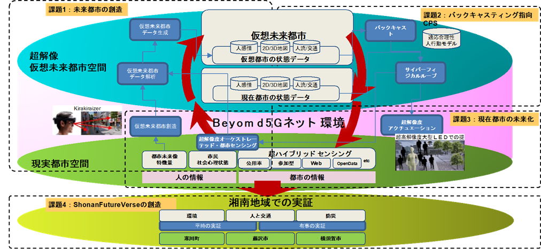Viewport: 541px width, 249px height.
Task: Select 人感情 cylinder above 仮想都市の状態データ
Action: click(x=244, y=48)
